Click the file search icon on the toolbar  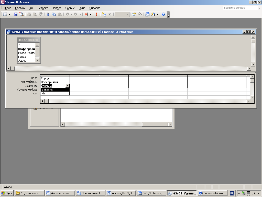[x=21, y=14]
